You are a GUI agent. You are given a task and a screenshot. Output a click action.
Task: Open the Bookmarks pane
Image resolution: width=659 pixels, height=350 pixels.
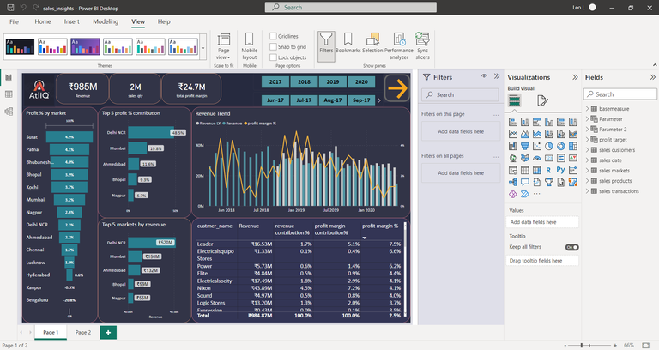pos(348,43)
